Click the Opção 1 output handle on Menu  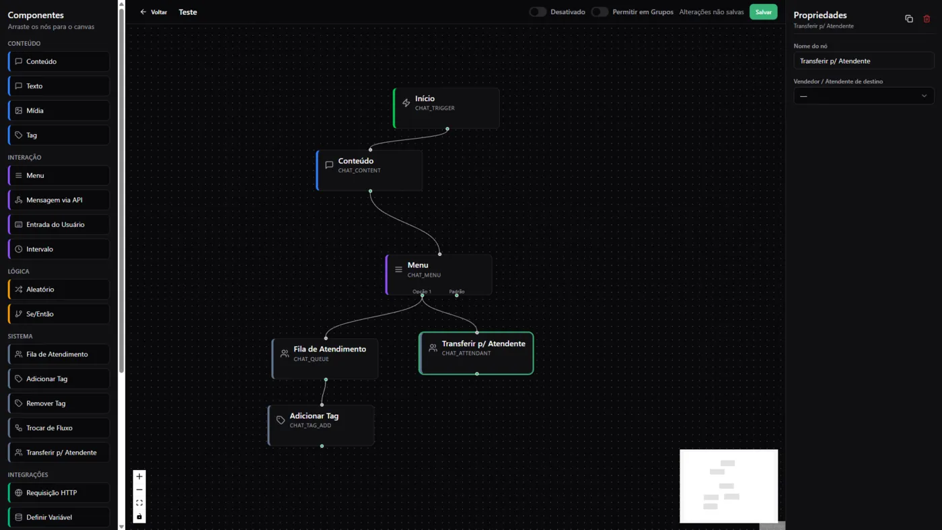pyautogui.click(x=422, y=295)
